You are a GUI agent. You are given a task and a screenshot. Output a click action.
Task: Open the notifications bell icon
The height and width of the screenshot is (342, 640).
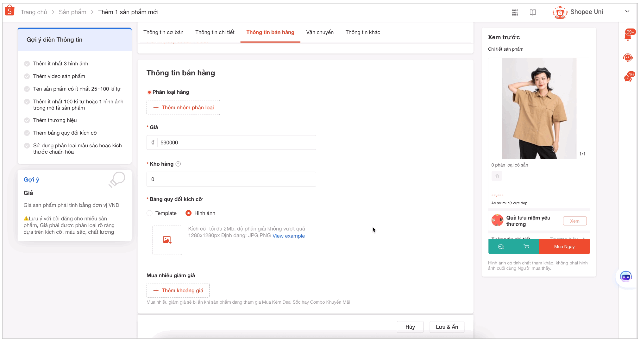coord(628,36)
